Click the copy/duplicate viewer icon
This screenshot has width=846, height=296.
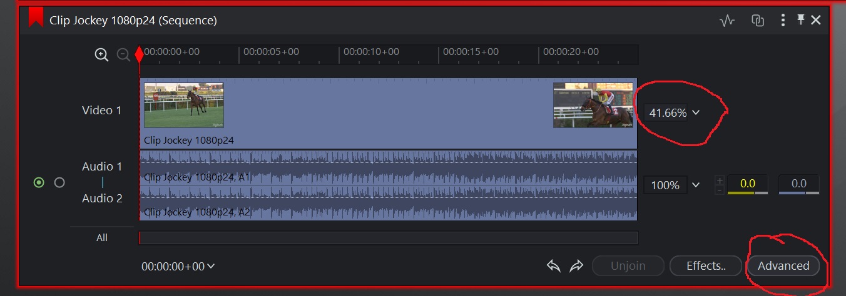click(758, 21)
